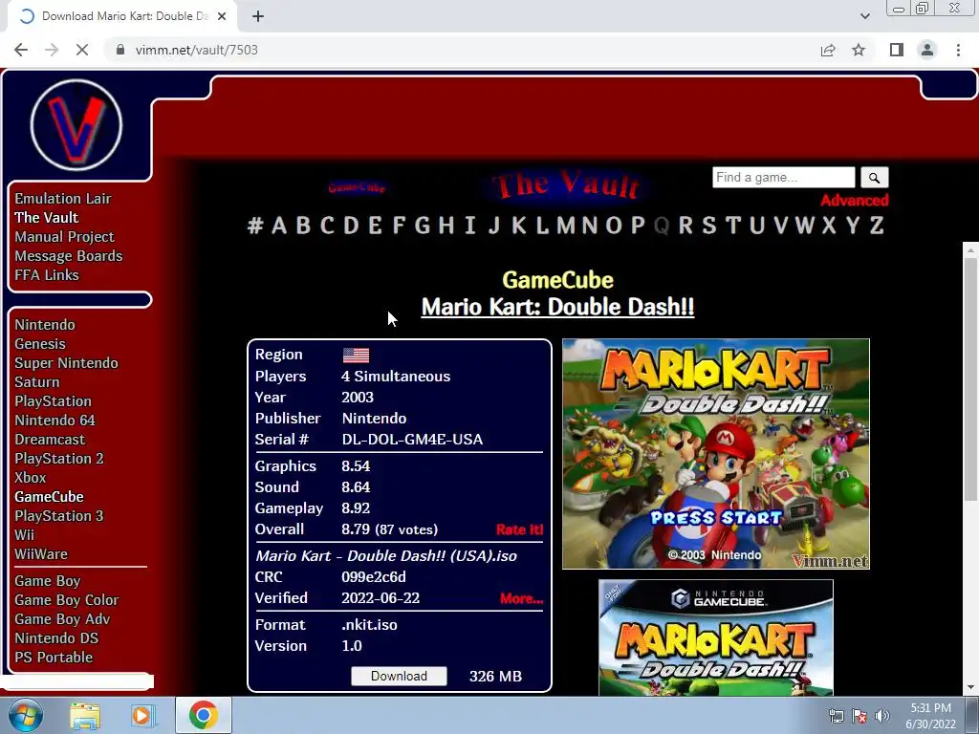Click the US flag region icon
The image size is (979, 734).
point(356,356)
